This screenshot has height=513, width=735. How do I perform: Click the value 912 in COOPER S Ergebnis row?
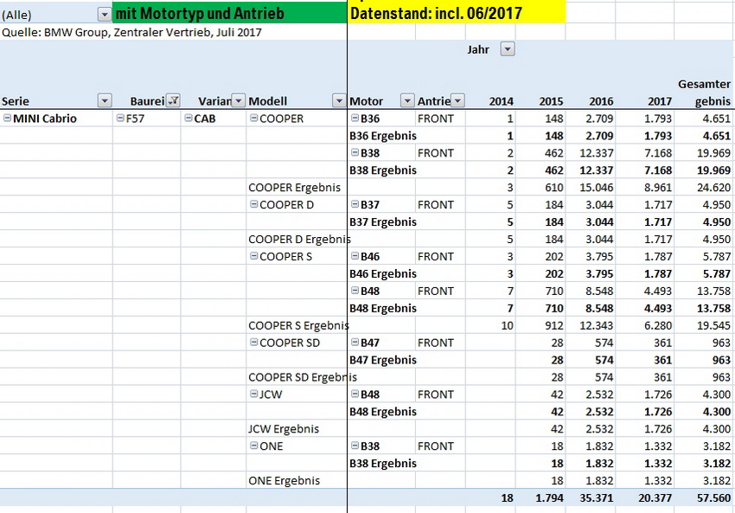[554, 325]
